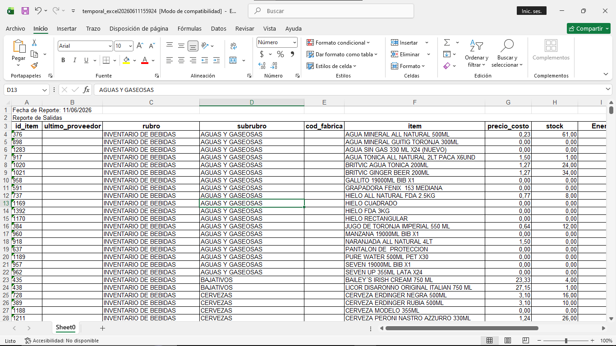Open the Formato condicional dropdown
The width and height of the screenshot is (616, 346).
(x=338, y=42)
